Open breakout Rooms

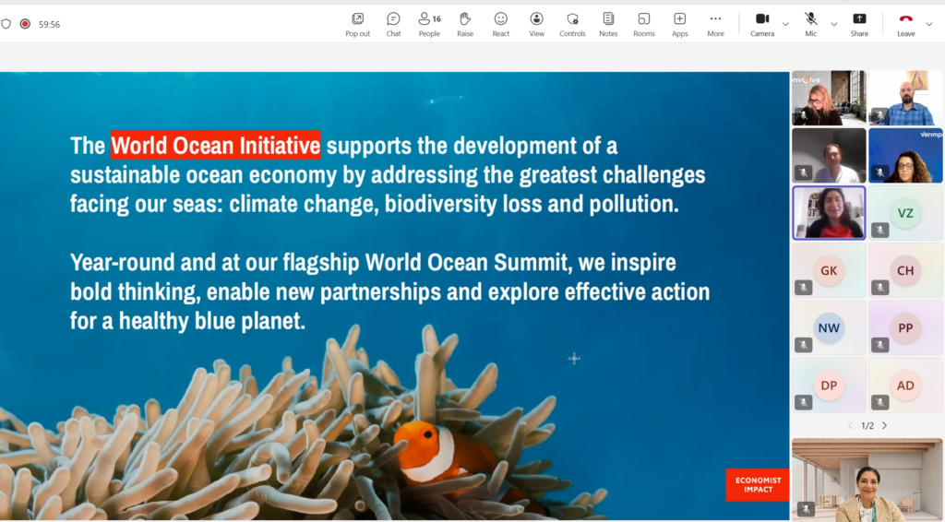[x=644, y=24]
